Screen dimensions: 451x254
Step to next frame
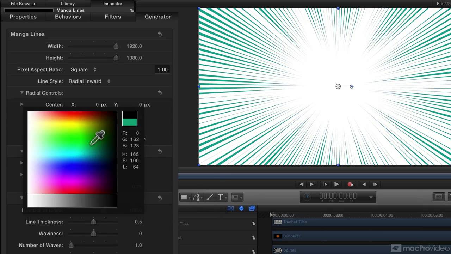coord(375,184)
